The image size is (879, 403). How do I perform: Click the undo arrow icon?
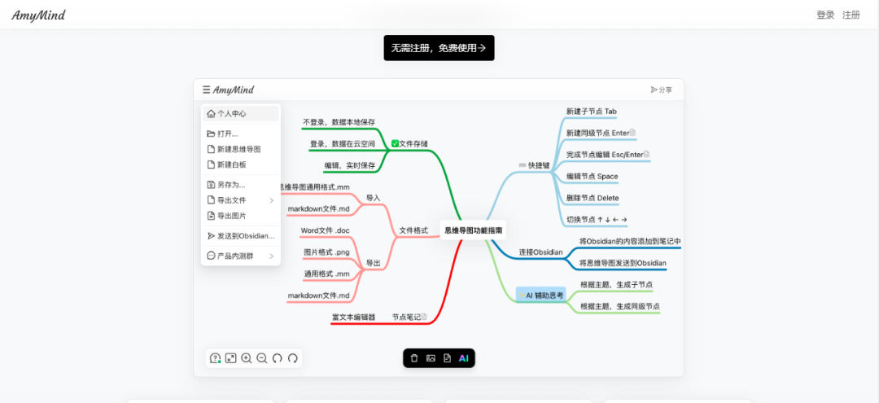[277, 358]
